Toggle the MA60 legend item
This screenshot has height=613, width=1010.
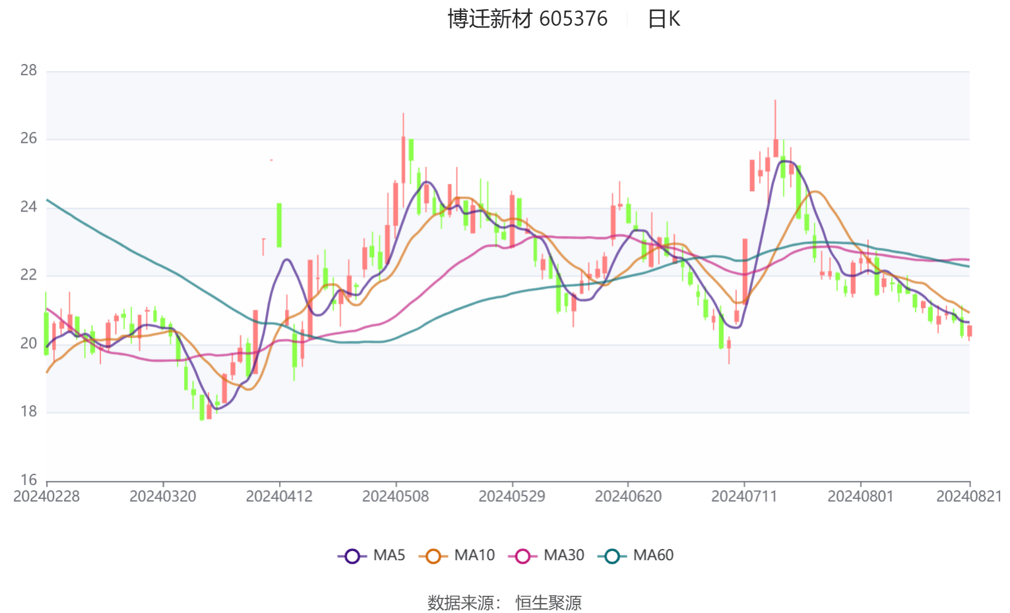point(635,556)
